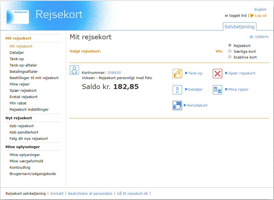Open the Kontakt footer link

coord(57,194)
